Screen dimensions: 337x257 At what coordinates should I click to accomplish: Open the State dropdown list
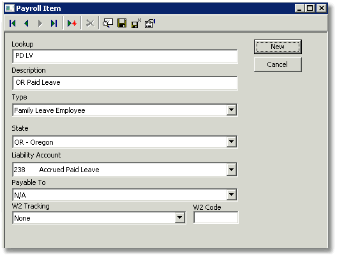click(232, 142)
